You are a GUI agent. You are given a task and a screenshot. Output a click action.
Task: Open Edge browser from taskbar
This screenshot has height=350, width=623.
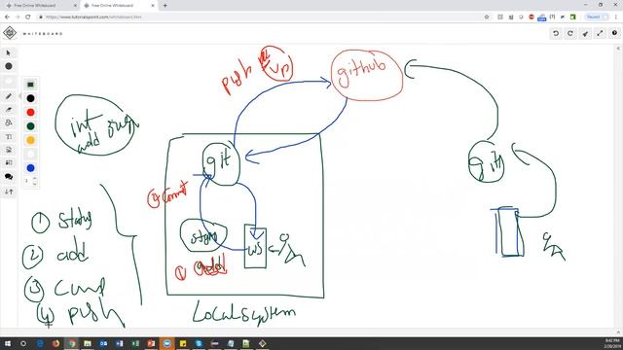(40, 343)
